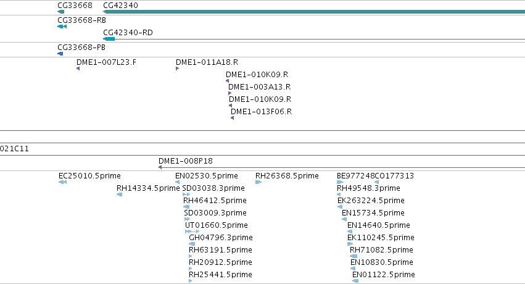
Task: Select the RH71082.5prime EST glyph
Action: click(x=353, y=256)
